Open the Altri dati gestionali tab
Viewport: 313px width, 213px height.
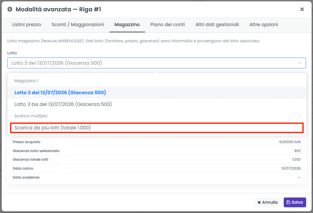click(x=217, y=24)
